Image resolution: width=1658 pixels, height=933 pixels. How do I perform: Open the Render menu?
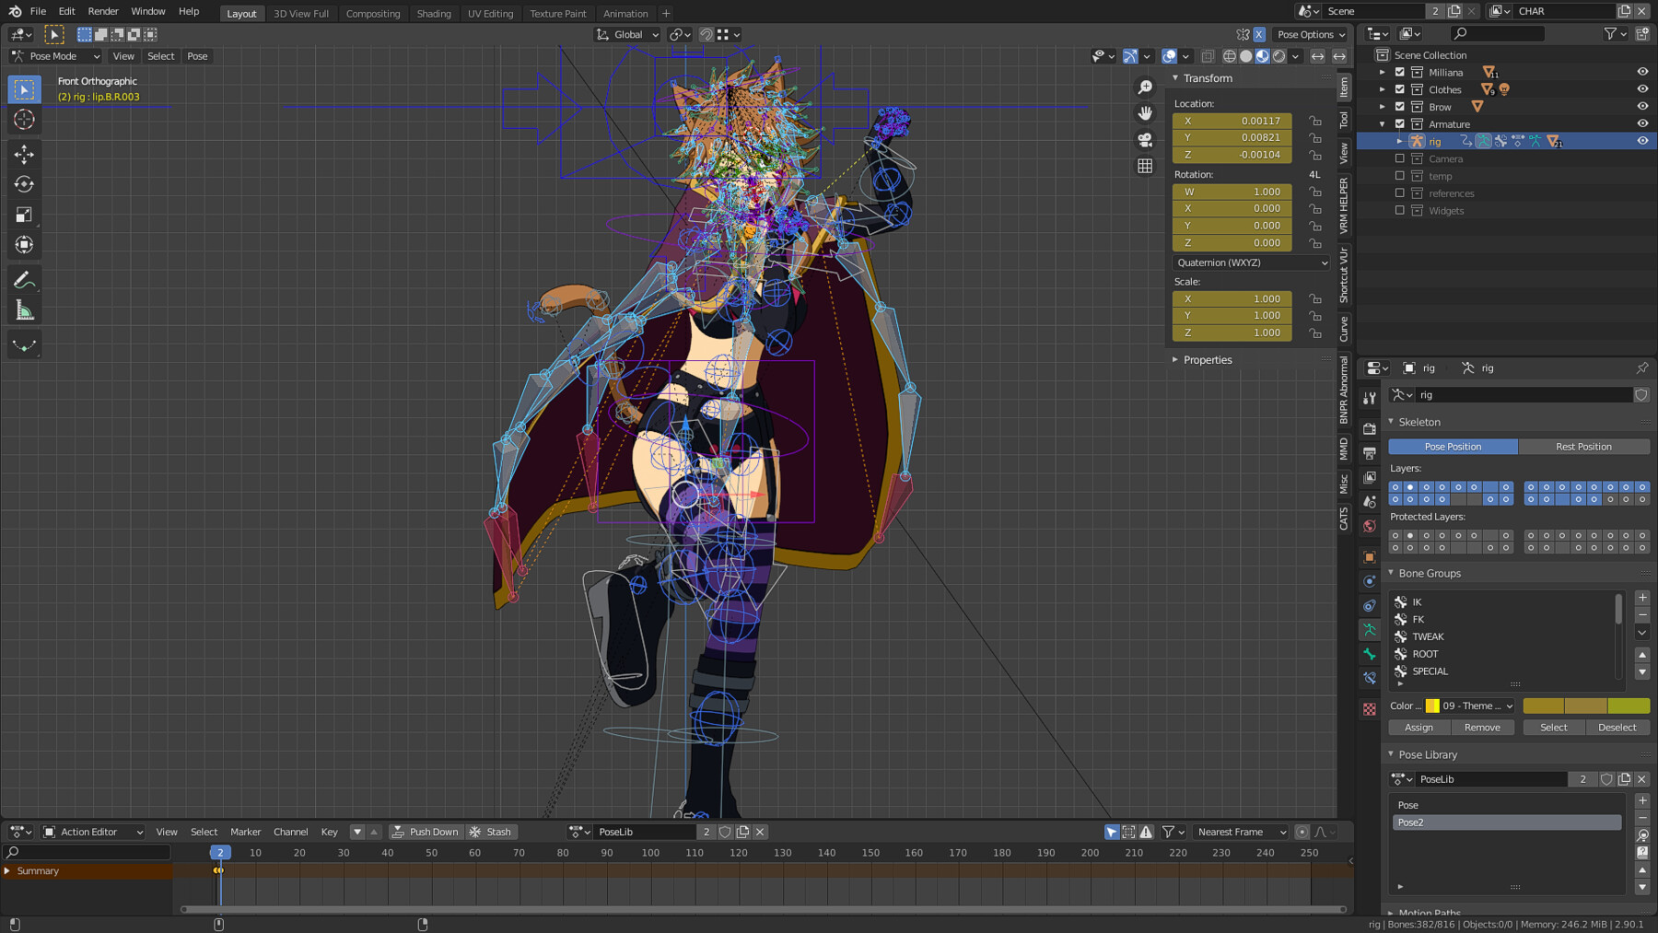click(x=102, y=11)
